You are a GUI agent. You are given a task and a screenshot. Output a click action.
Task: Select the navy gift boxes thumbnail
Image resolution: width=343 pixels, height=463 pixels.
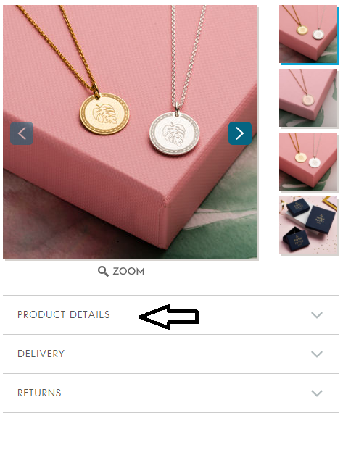308,225
